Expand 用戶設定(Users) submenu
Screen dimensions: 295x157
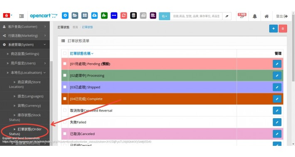click(25, 63)
